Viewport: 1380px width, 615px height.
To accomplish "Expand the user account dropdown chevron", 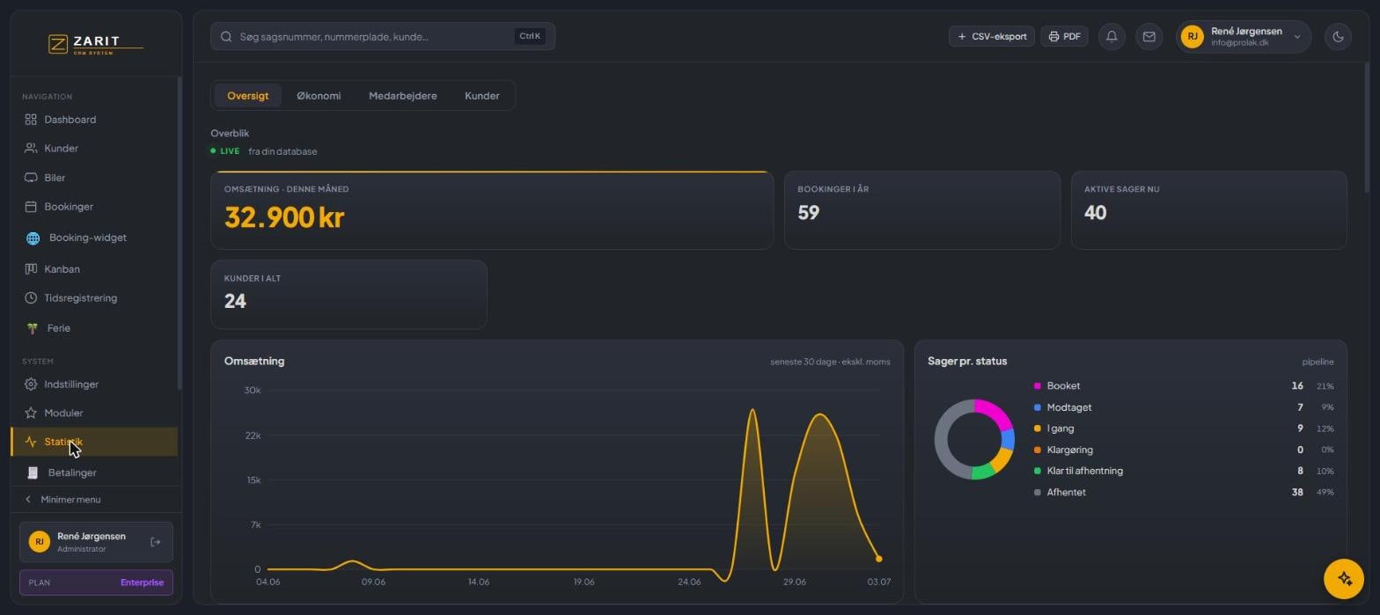I will pos(1296,37).
